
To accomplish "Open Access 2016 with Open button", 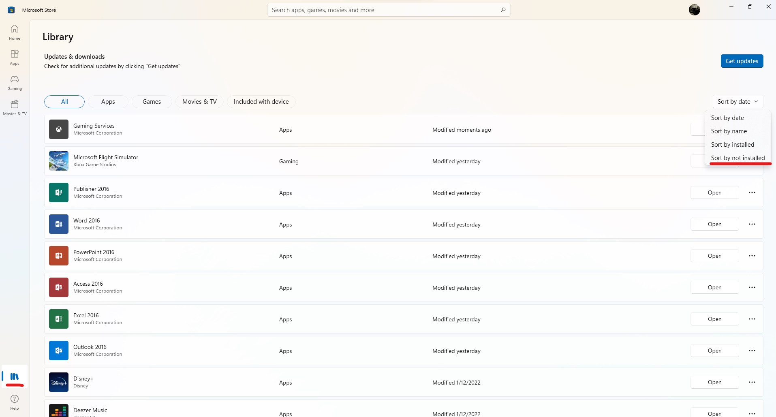I will 715,287.
